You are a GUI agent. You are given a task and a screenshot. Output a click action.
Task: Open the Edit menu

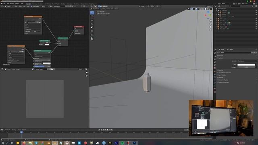tap(8, 4)
